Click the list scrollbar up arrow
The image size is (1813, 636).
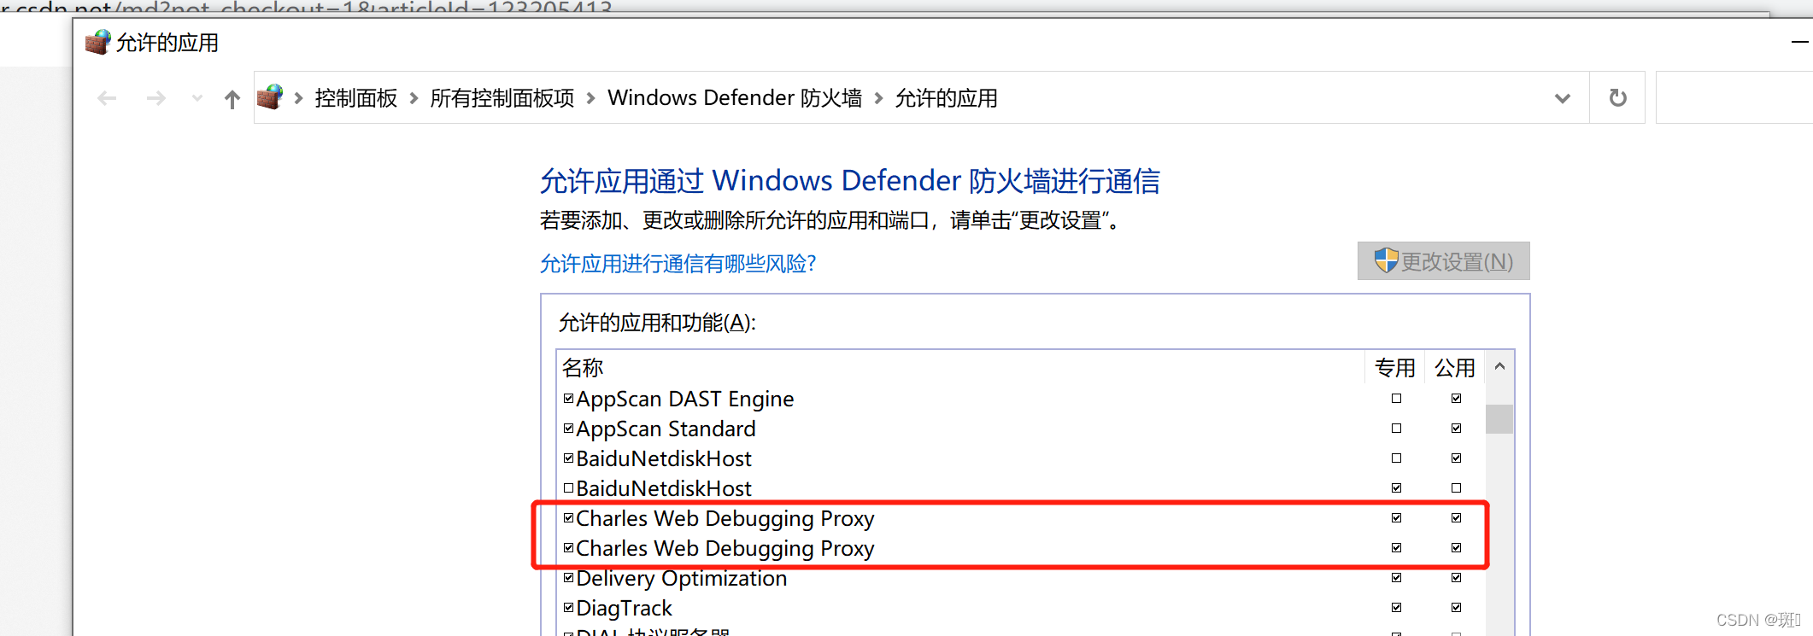(1499, 367)
